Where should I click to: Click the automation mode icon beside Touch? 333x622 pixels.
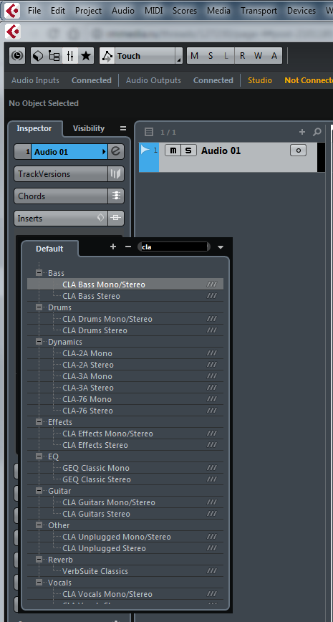point(107,56)
